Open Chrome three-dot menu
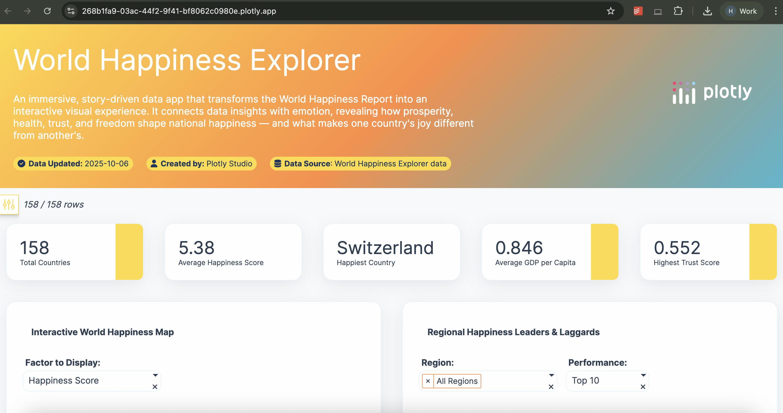Image resolution: width=783 pixels, height=413 pixels. click(775, 11)
